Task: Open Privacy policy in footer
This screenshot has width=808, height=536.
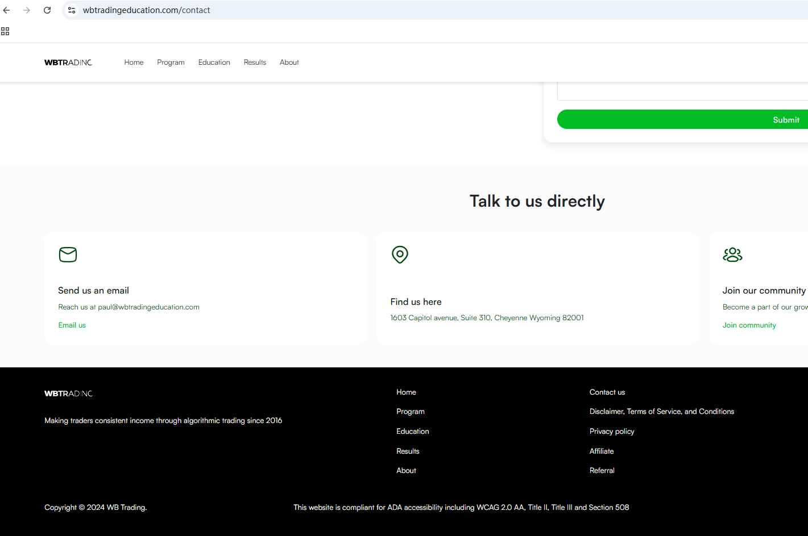Action: pyautogui.click(x=612, y=432)
